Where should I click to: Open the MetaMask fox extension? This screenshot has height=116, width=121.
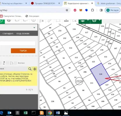[x=81, y=10]
